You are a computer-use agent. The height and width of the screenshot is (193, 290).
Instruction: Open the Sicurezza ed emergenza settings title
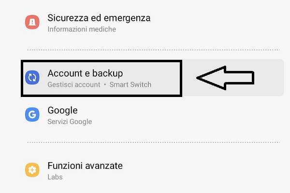[99, 18]
